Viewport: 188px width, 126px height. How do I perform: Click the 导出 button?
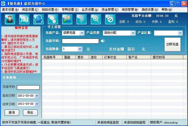coord(30,113)
